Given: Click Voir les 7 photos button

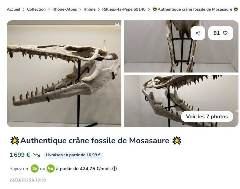Looking at the screenshot, I should [x=207, y=116].
